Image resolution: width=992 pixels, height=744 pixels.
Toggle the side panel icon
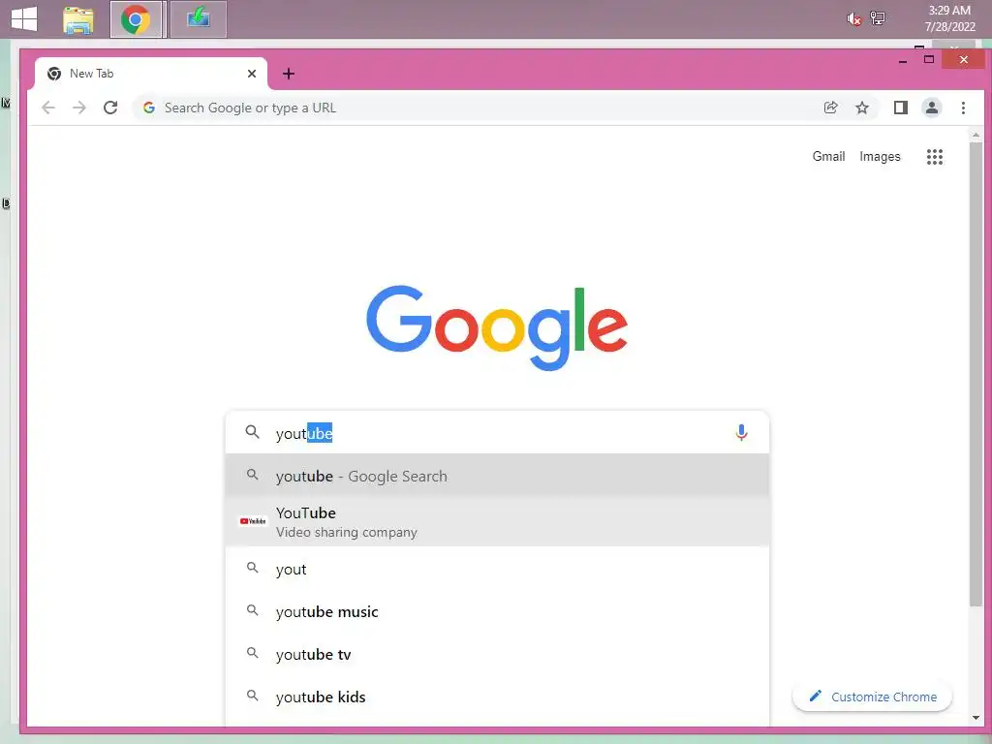pyautogui.click(x=901, y=108)
